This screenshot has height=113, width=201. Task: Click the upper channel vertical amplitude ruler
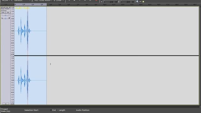coord(13,31)
